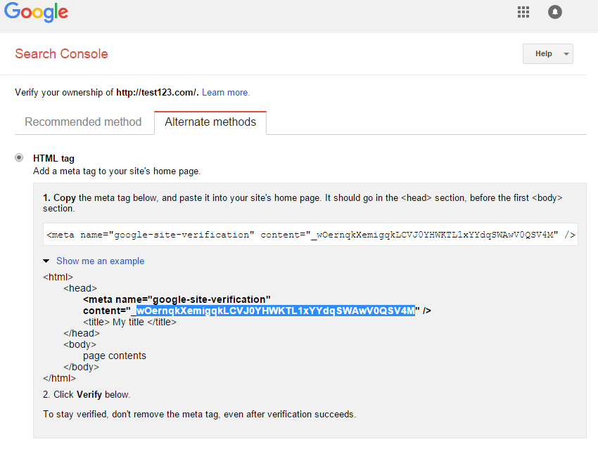Open the Help dropdown arrow
598x449 pixels.
(566, 54)
